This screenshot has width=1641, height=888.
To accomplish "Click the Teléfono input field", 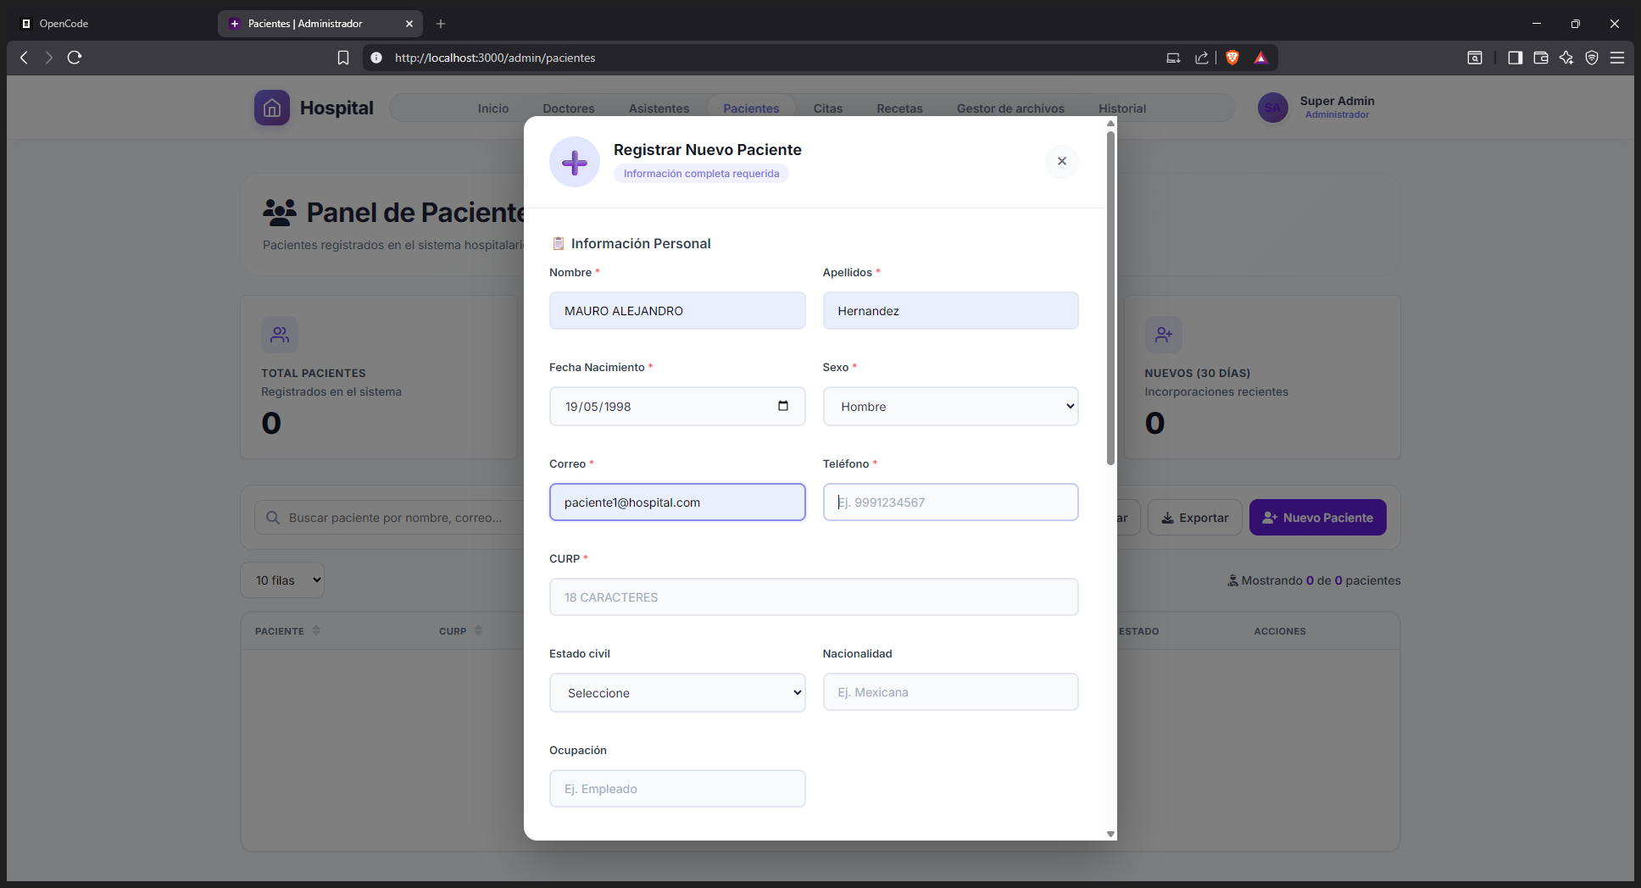I will pos(950,502).
